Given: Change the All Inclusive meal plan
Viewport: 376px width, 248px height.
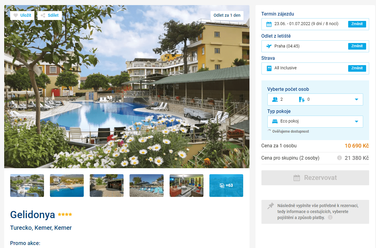Looking at the screenshot, I should (x=357, y=68).
